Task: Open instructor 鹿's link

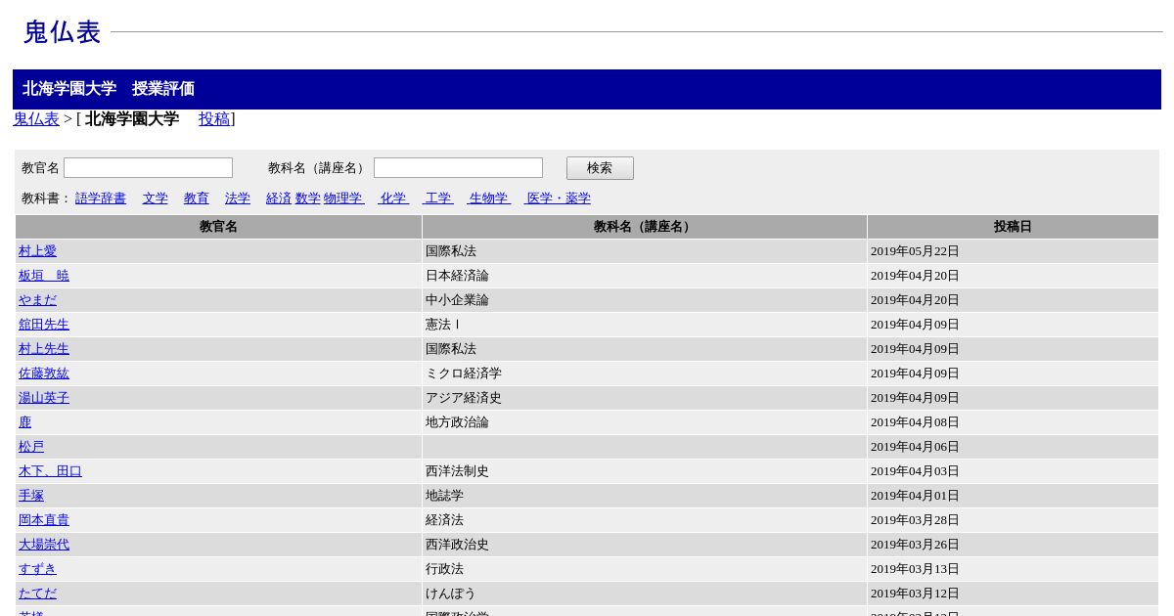Action: pyautogui.click(x=24, y=422)
